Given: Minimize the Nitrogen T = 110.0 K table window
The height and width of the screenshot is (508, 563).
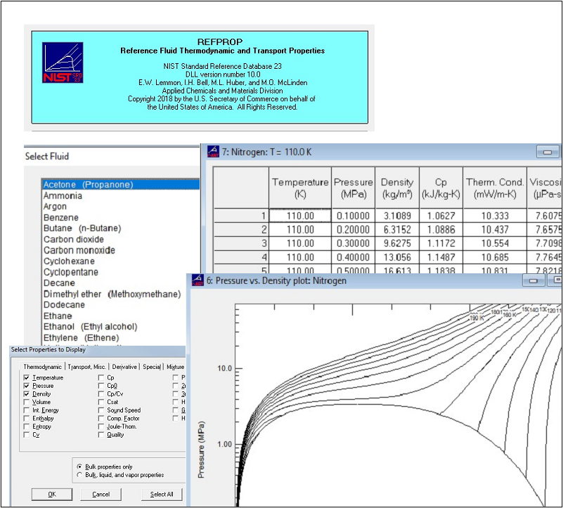Looking at the screenshot, I should [547, 152].
